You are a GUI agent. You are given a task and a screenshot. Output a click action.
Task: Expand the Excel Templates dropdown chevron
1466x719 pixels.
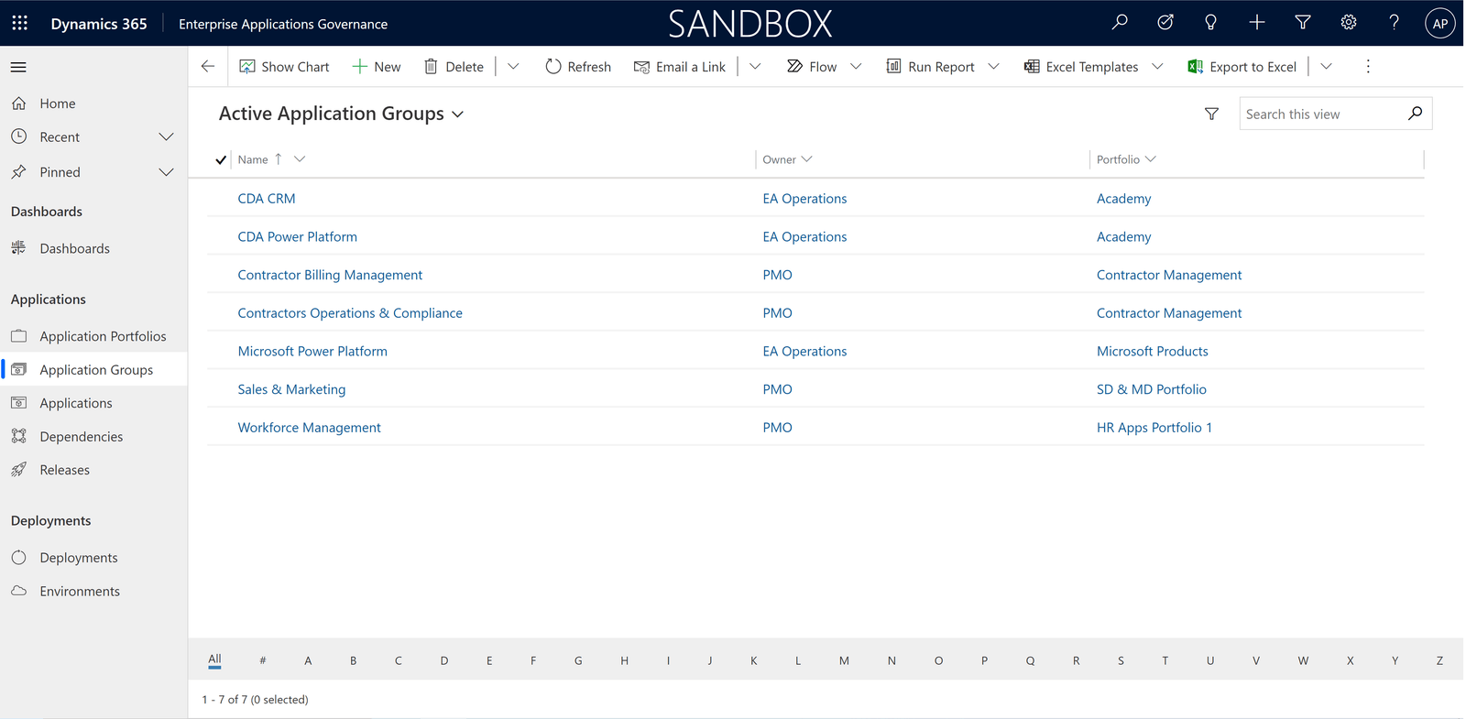point(1157,67)
